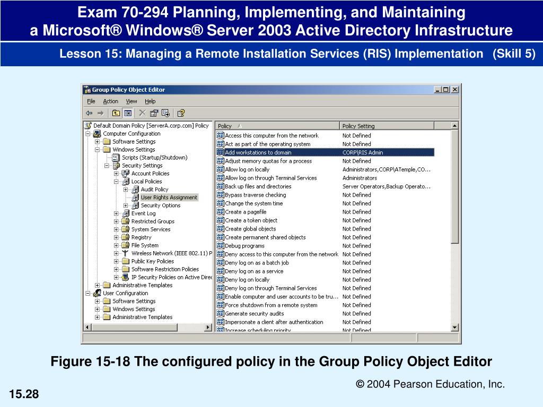
Task: Open the Help menu
Action: [x=150, y=101]
